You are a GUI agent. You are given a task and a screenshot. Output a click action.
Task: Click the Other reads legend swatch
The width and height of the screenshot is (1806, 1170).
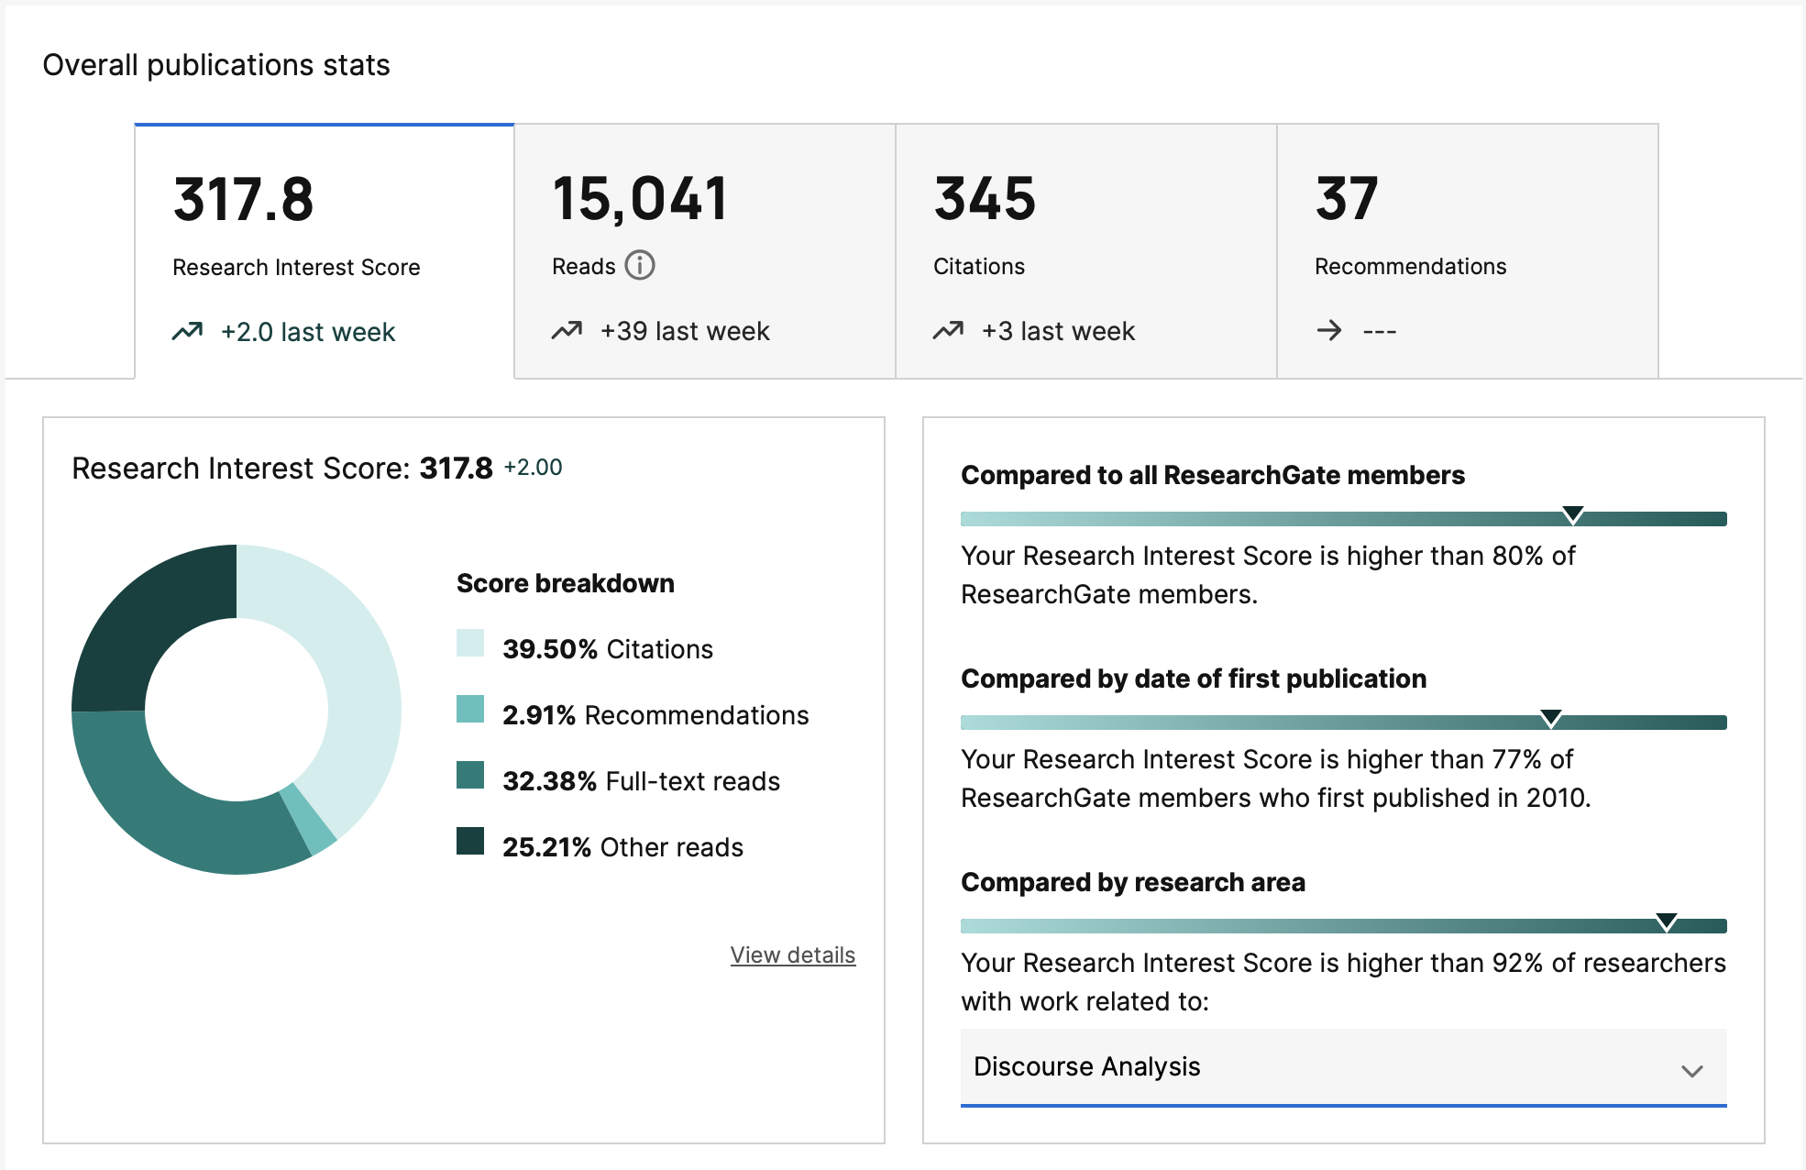point(470,841)
